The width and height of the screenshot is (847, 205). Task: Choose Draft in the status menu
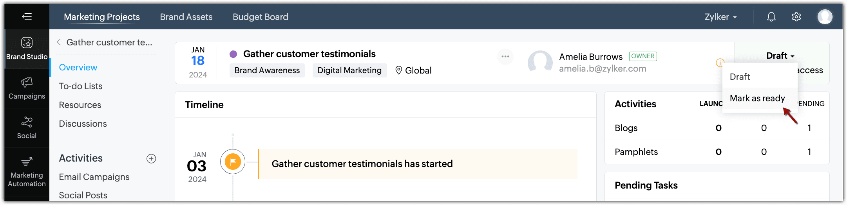[740, 77]
